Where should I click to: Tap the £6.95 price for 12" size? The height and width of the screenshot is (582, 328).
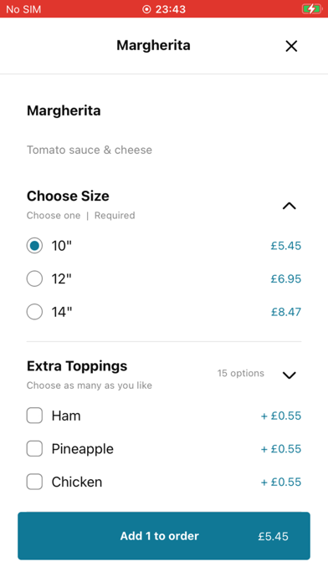point(285,278)
